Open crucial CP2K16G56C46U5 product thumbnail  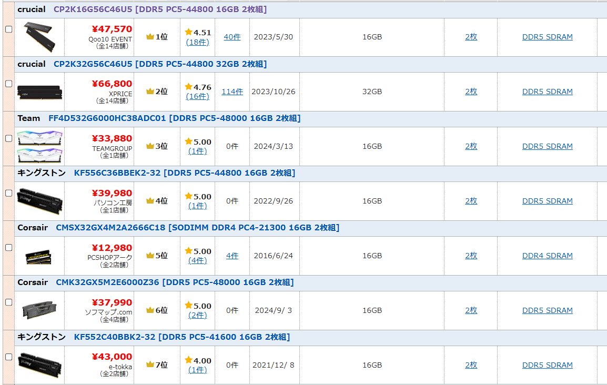pyautogui.click(x=40, y=37)
